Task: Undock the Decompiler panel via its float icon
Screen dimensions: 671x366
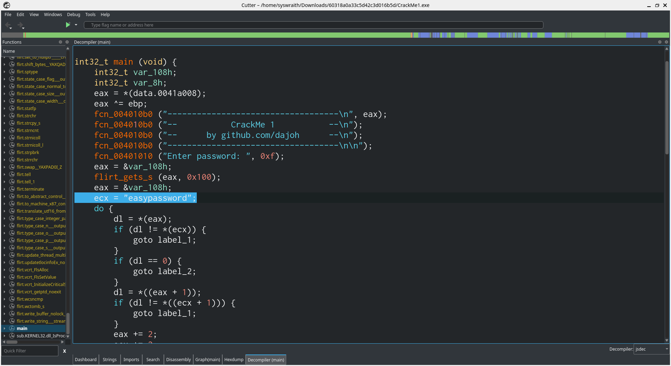Action: pos(660,42)
